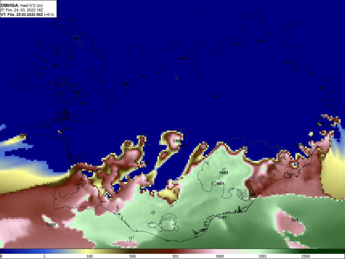Select the 1051 map value

pos(51,225)
